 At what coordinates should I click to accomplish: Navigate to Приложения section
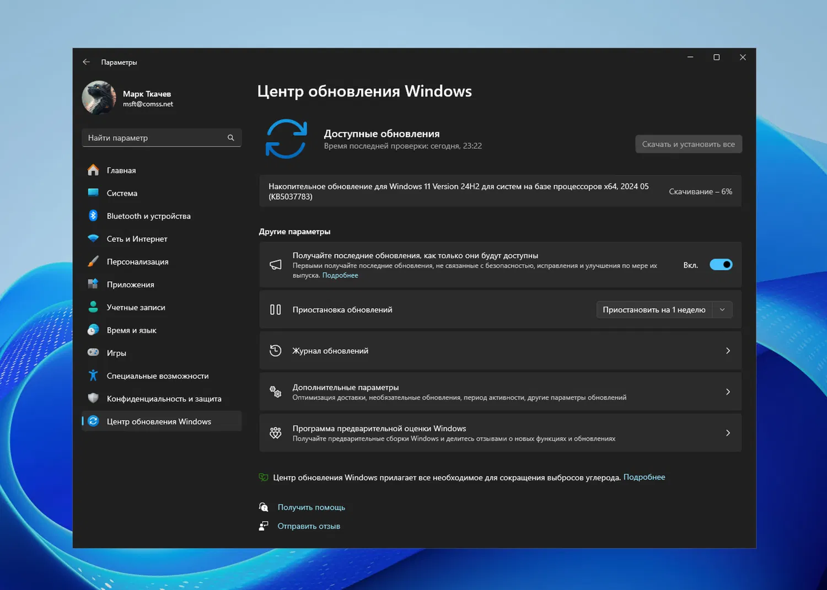point(162,285)
